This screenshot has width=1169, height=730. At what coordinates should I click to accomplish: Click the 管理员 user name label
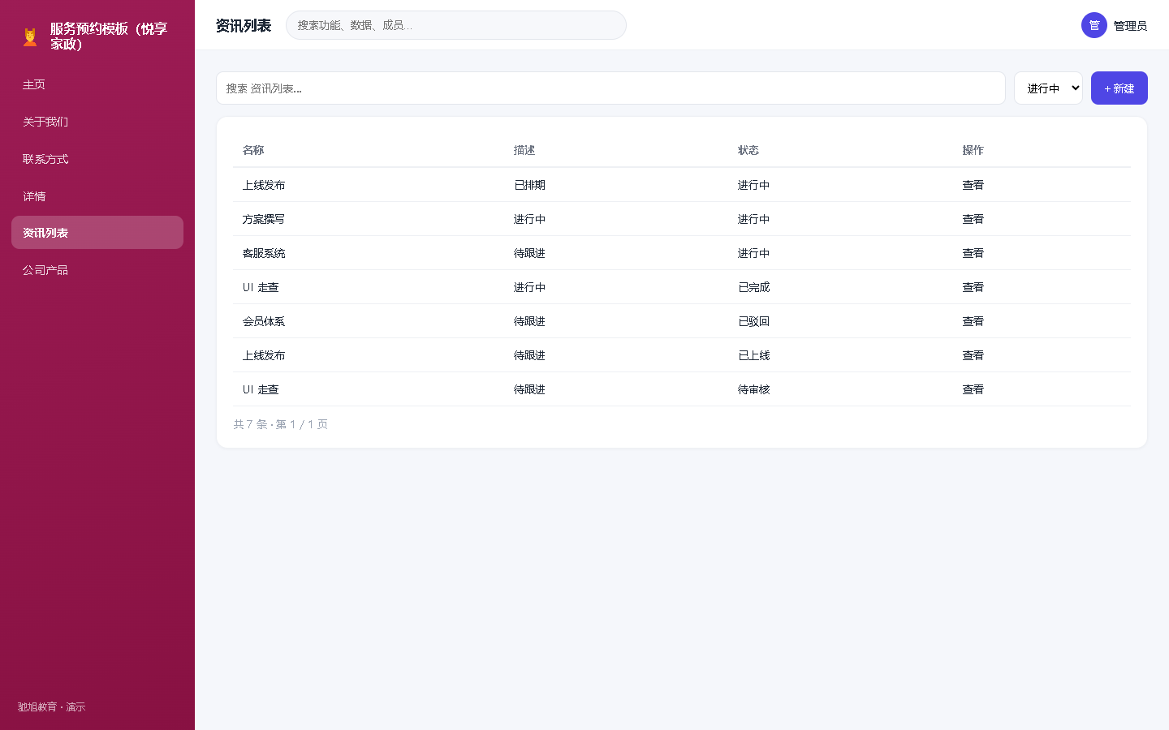[1130, 26]
